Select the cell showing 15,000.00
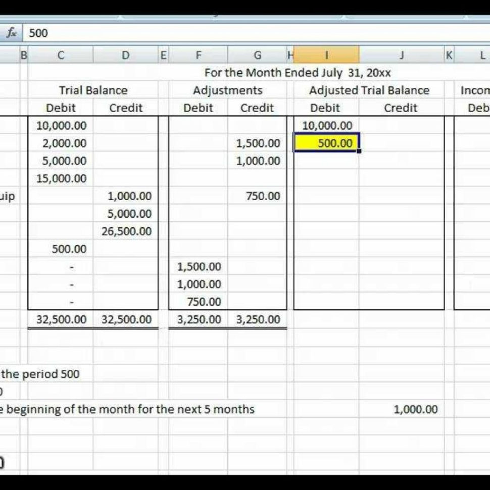The width and height of the screenshot is (490, 490). pos(61,178)
